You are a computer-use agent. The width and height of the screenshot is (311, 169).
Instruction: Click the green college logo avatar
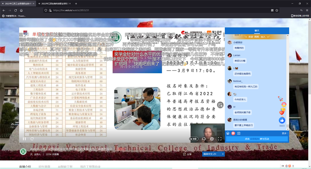tap(23, 152)
